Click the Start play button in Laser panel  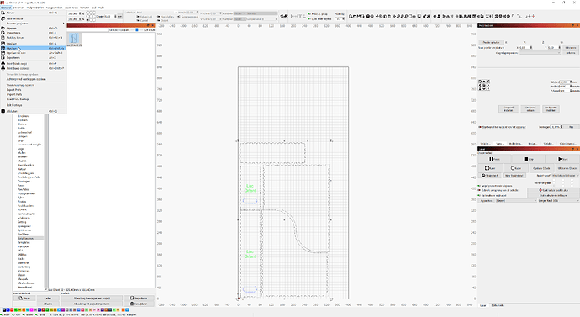tap(562, 159)
